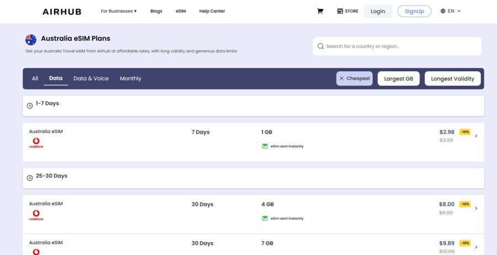Click the 7 Days validity text
Viewport: 497px width, 255px height.
pos(200,132)
